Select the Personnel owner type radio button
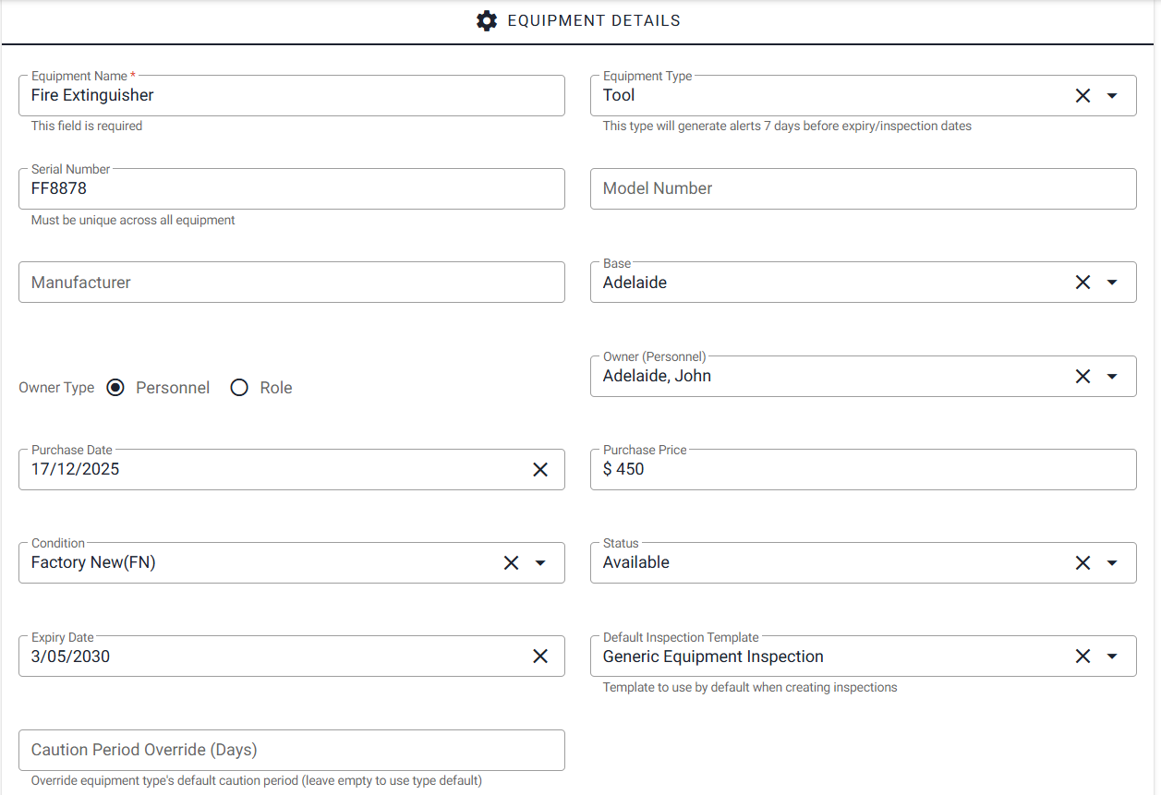The height and width of the screenshot is (795, 1161). [115, 388]
